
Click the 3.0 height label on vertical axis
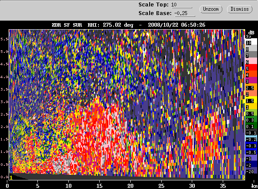coord(4,102)
